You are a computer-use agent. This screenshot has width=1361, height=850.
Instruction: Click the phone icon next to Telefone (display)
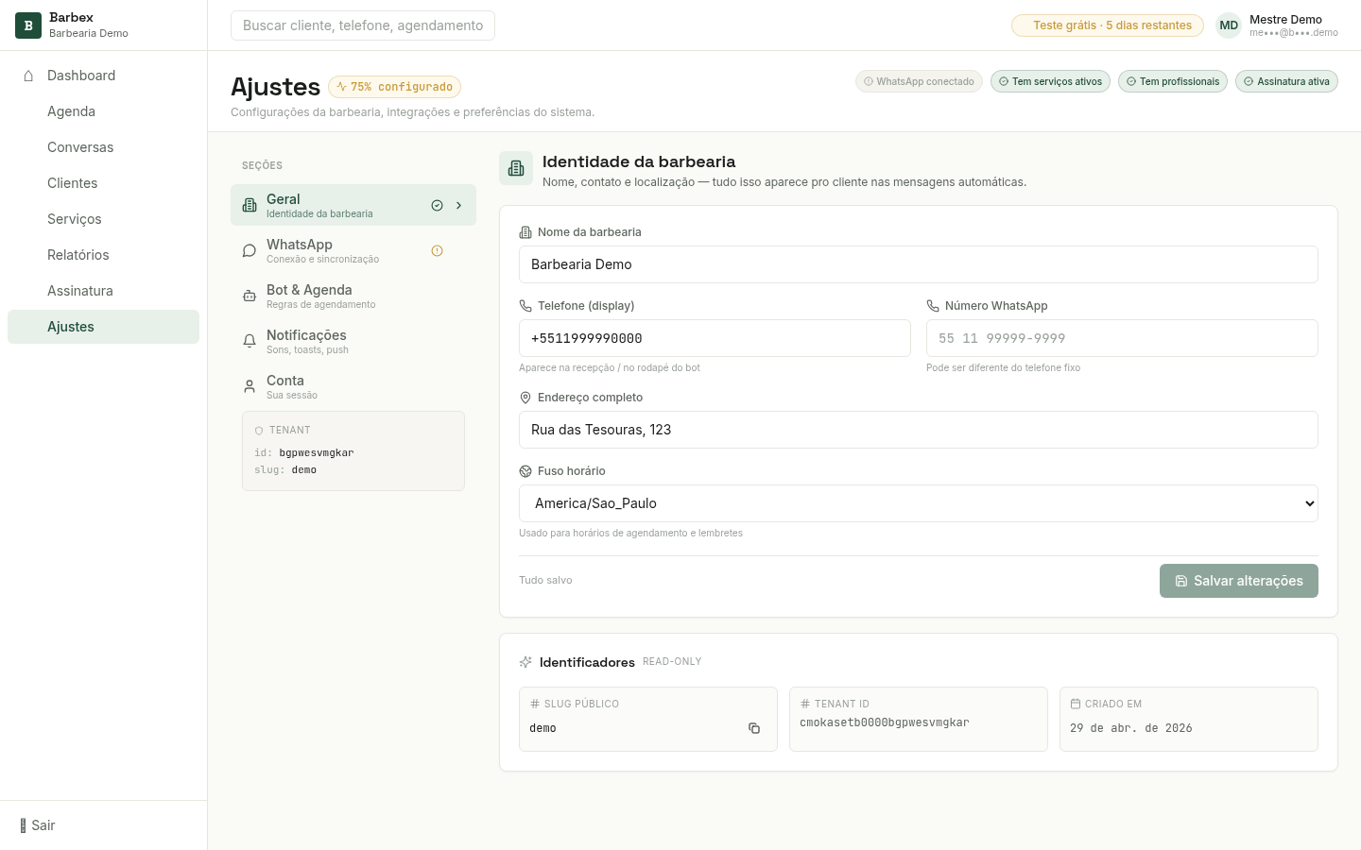(x=525, y=306)
